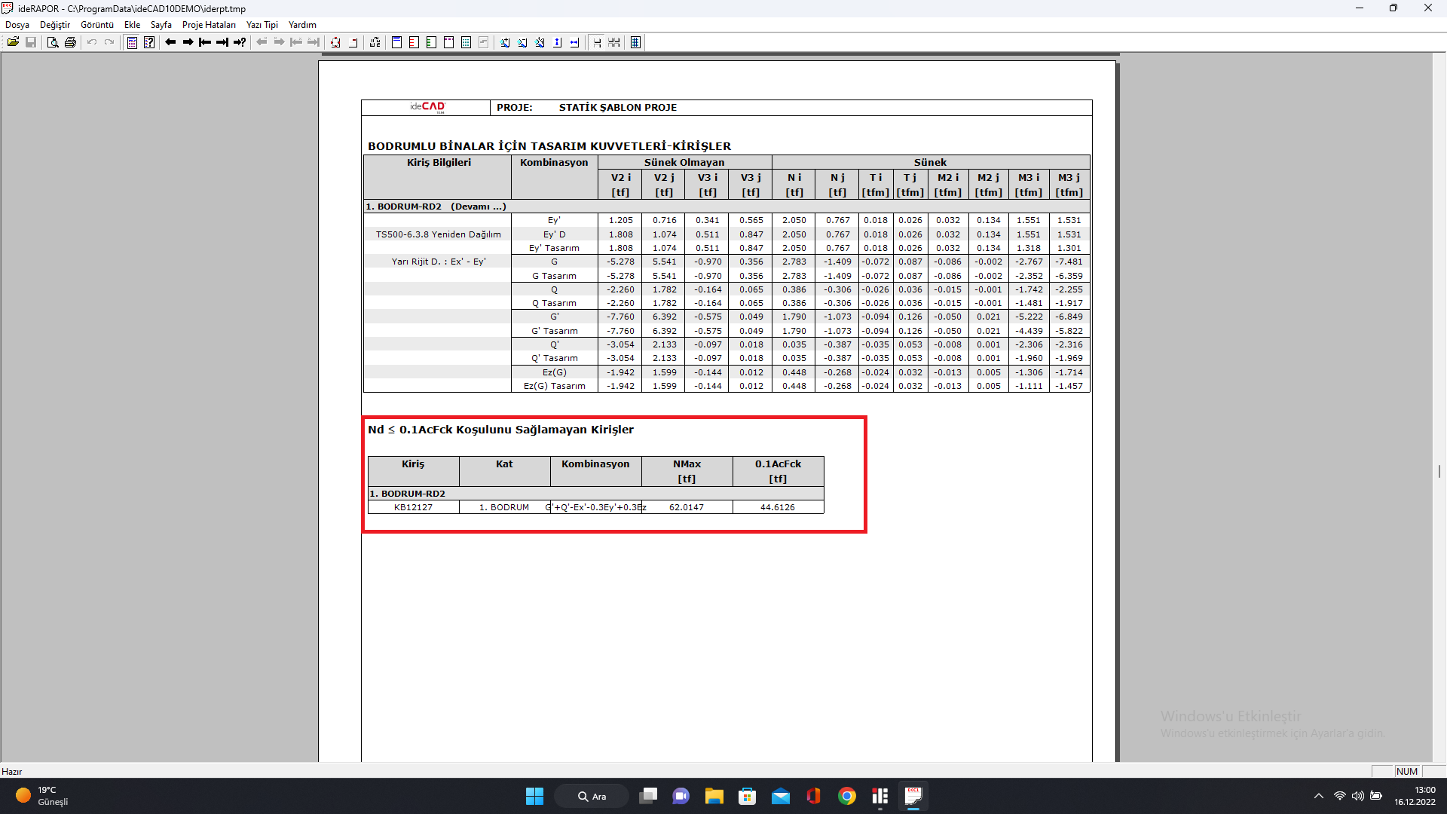
Task: Click the grayed next error arrow icon
Action: point(279,42)
